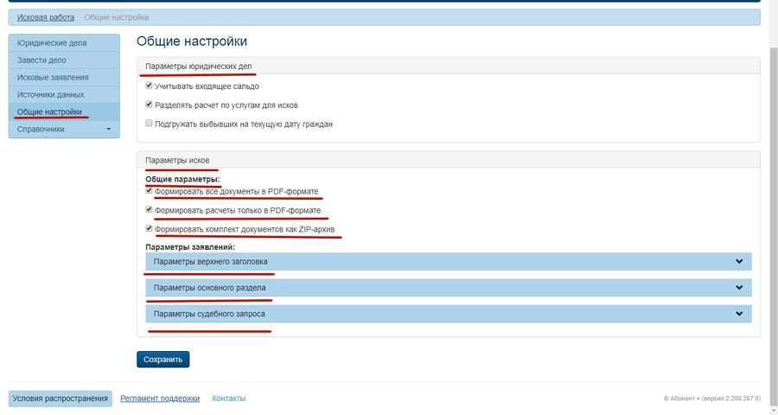The height and width of the screenshot is (415, 778).
Task: Toggle "Формировать расчеты только в PDF-формате" checkbox
Action: 149,209
